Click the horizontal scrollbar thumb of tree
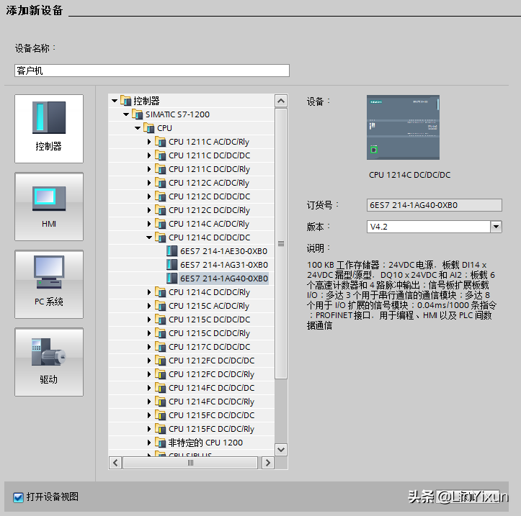The height and width of the screenshot is (516, 521). (x=190, y=463)
